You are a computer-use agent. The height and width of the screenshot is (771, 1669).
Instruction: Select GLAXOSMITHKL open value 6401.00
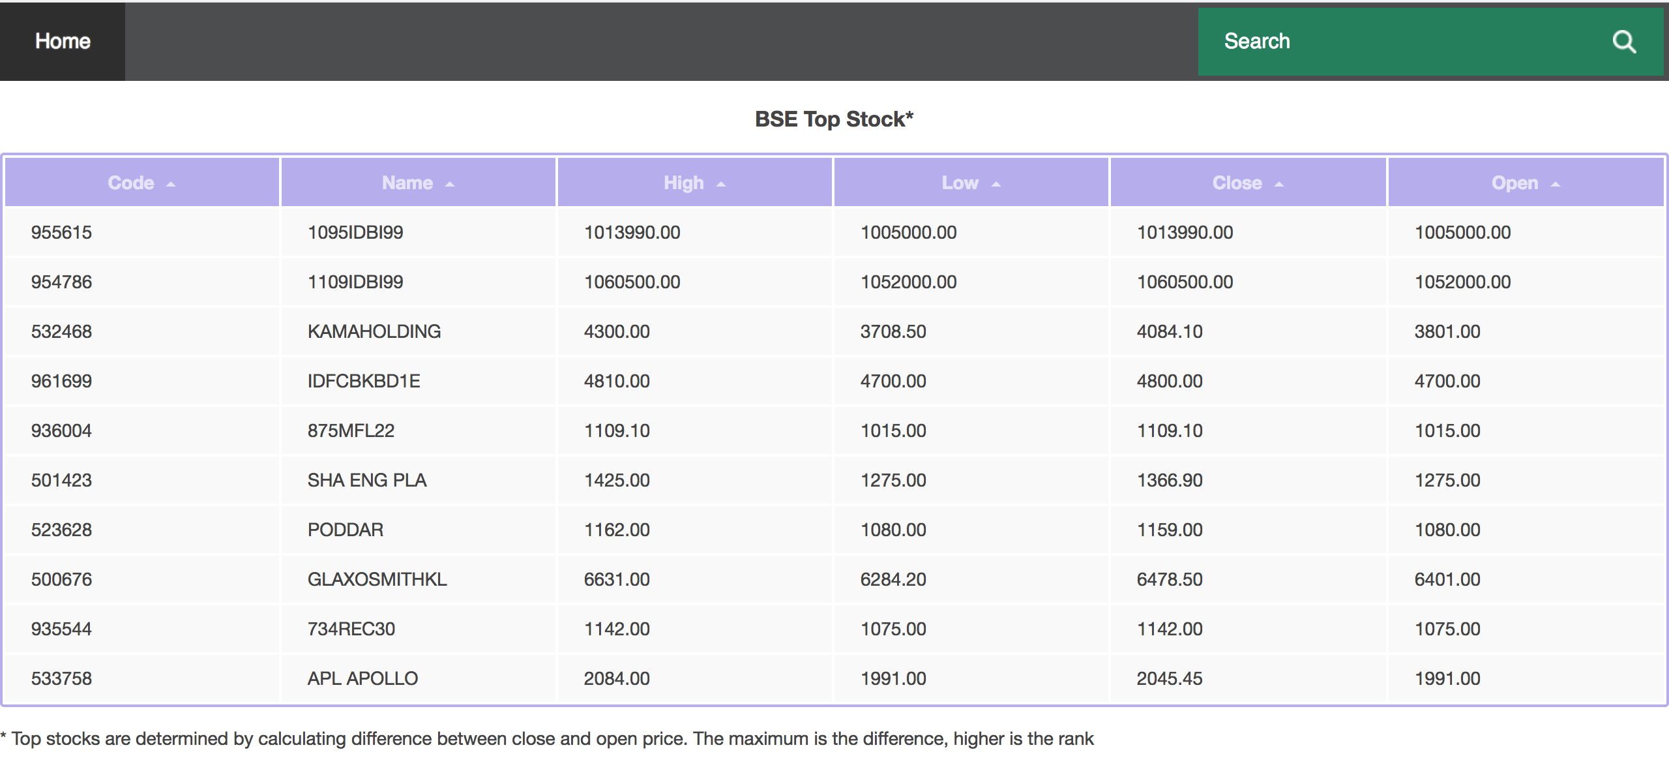(1447, 579)
